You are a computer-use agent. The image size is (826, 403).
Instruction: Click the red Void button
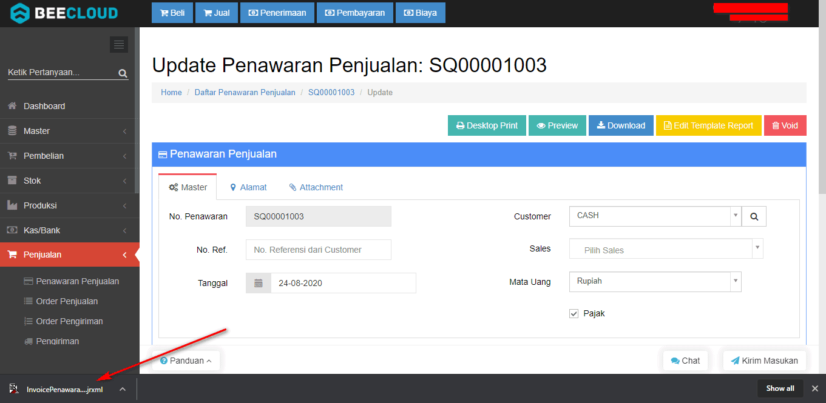click(x=785, y=125)
